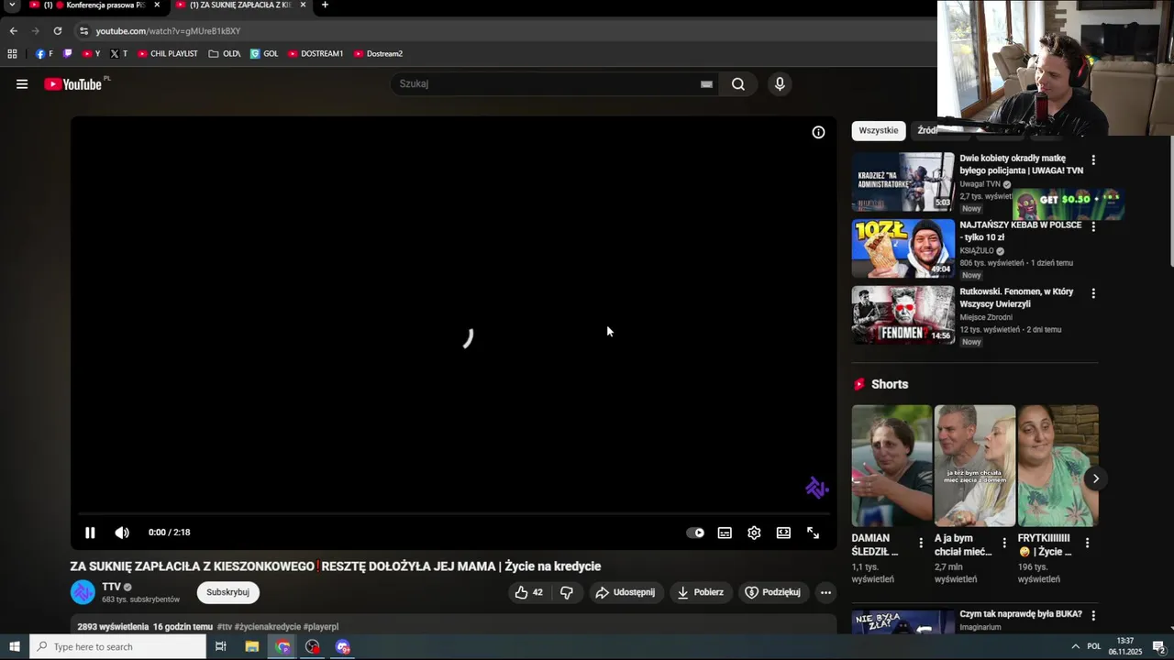Show next Shorts with arrow
The width and height of the screenshot is (1174, 660).
tap(1095, 478)
